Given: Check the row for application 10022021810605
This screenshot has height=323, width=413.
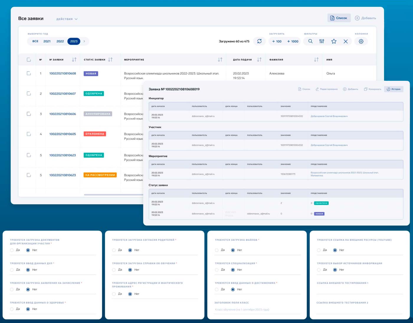Looking at the screenshot, I should [x=29, y=134].
